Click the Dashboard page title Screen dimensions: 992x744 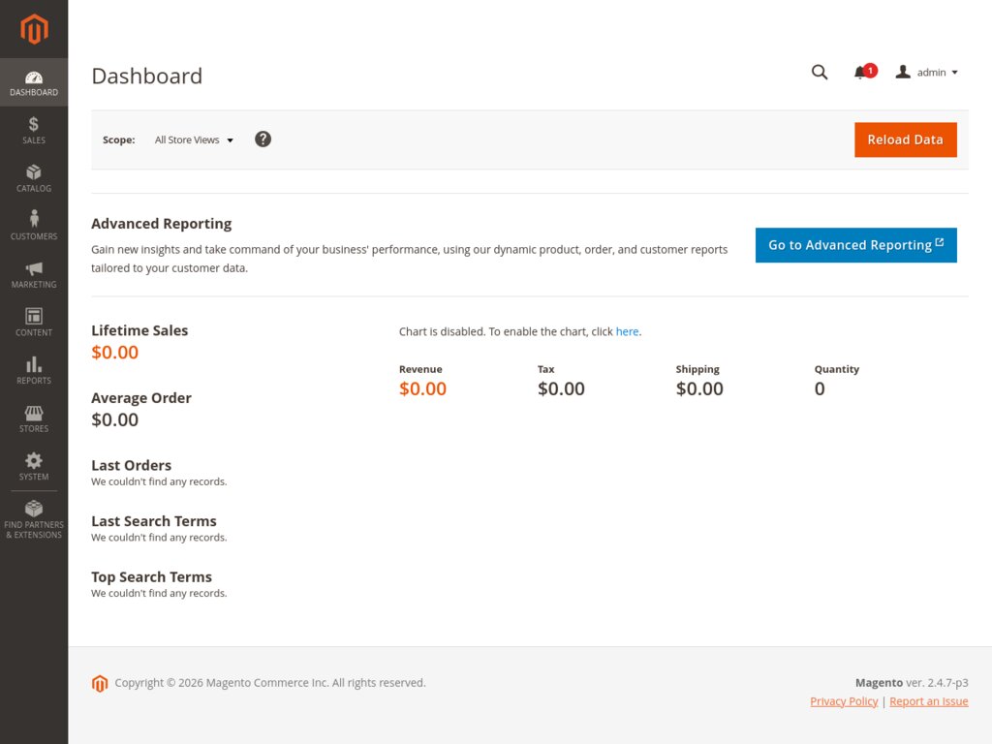147,76
